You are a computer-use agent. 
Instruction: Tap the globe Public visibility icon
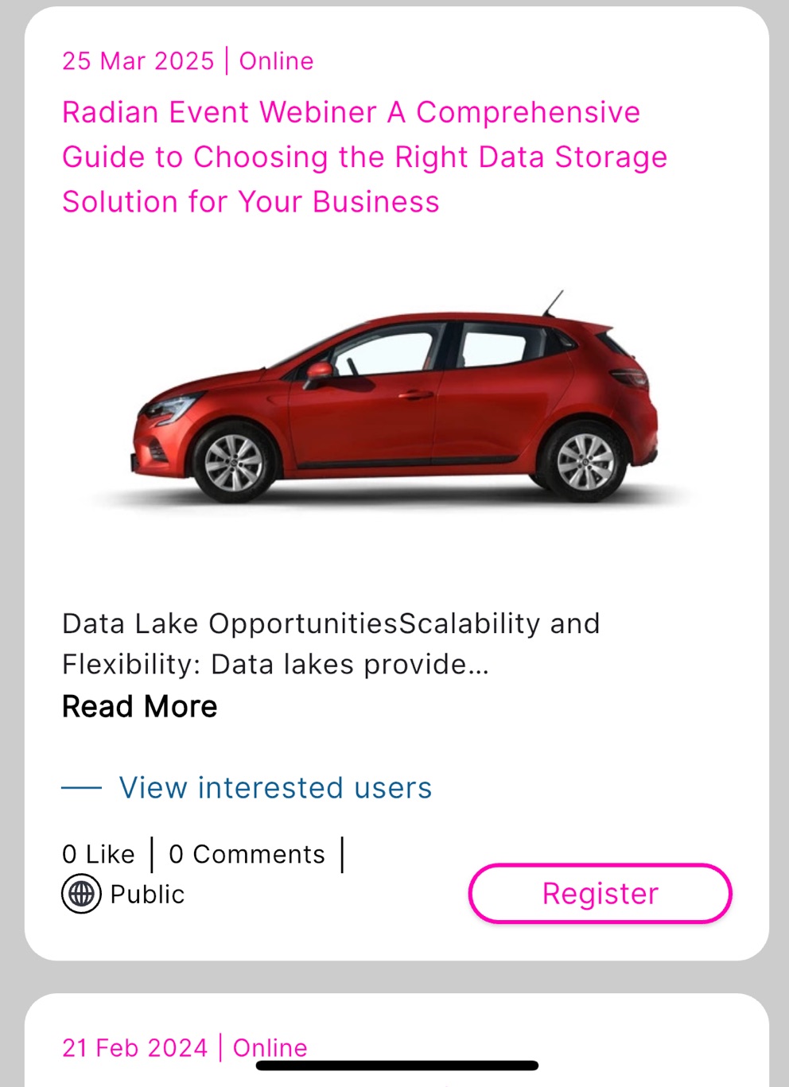(81, 894)
